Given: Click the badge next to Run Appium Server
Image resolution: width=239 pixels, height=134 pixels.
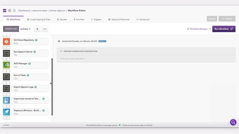Looking at the screenshot, I should 35,52.
